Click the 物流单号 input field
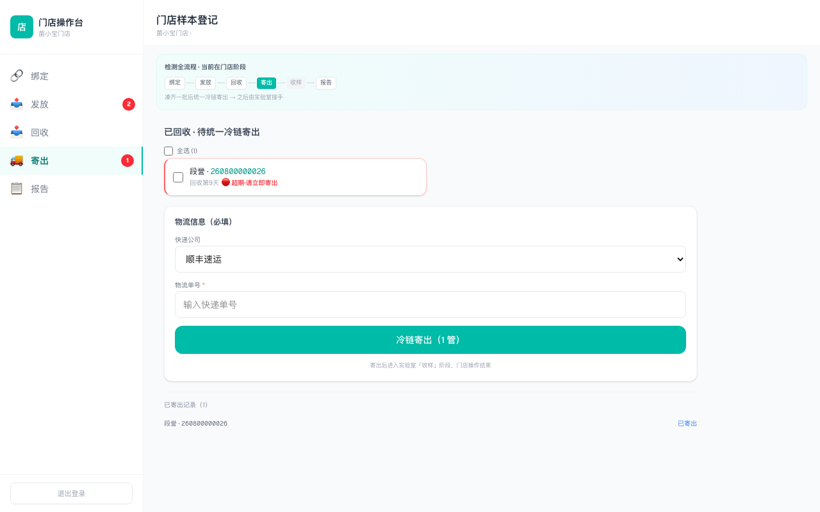 click(x=430, y=305)
